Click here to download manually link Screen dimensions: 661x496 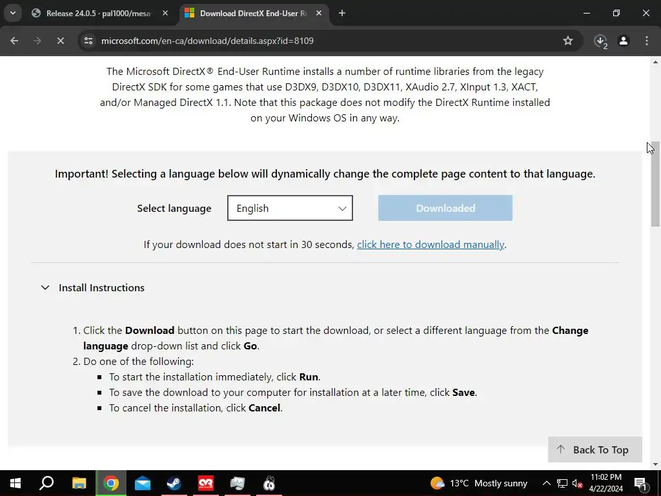coord(431,245)
